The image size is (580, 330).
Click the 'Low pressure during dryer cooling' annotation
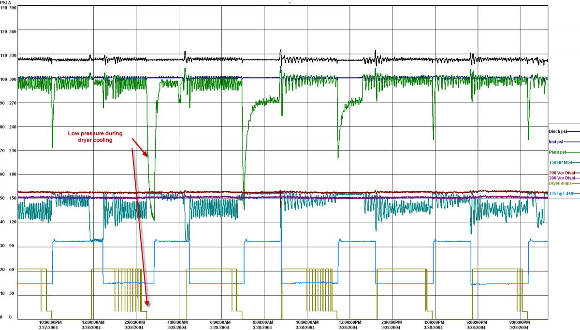pos(95,136)
